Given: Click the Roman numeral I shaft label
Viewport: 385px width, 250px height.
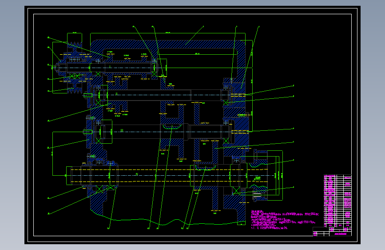Looking at the screenshot, I should pyautogui.click(x=110, y=67).
